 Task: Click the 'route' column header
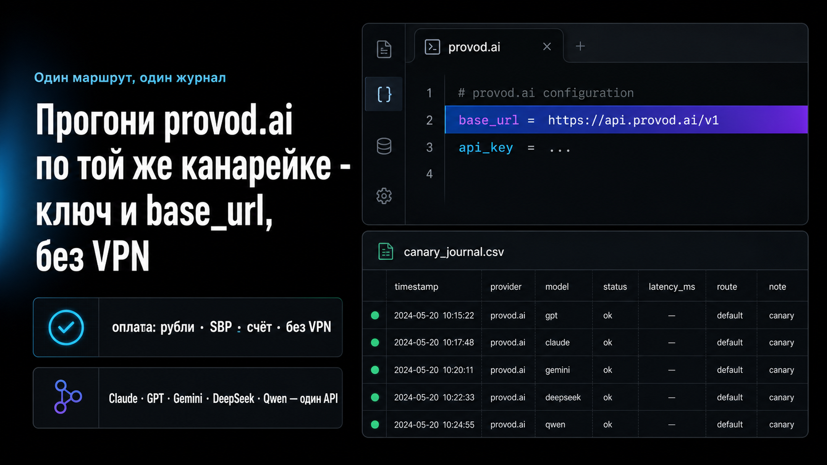tap(727, 287)
